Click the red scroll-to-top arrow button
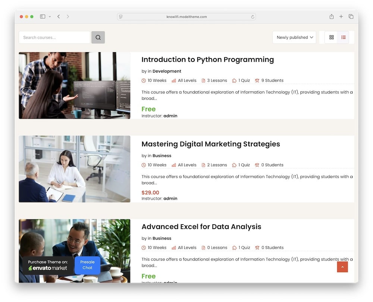The height and width of the screenshot is (302, 373). 342,267
